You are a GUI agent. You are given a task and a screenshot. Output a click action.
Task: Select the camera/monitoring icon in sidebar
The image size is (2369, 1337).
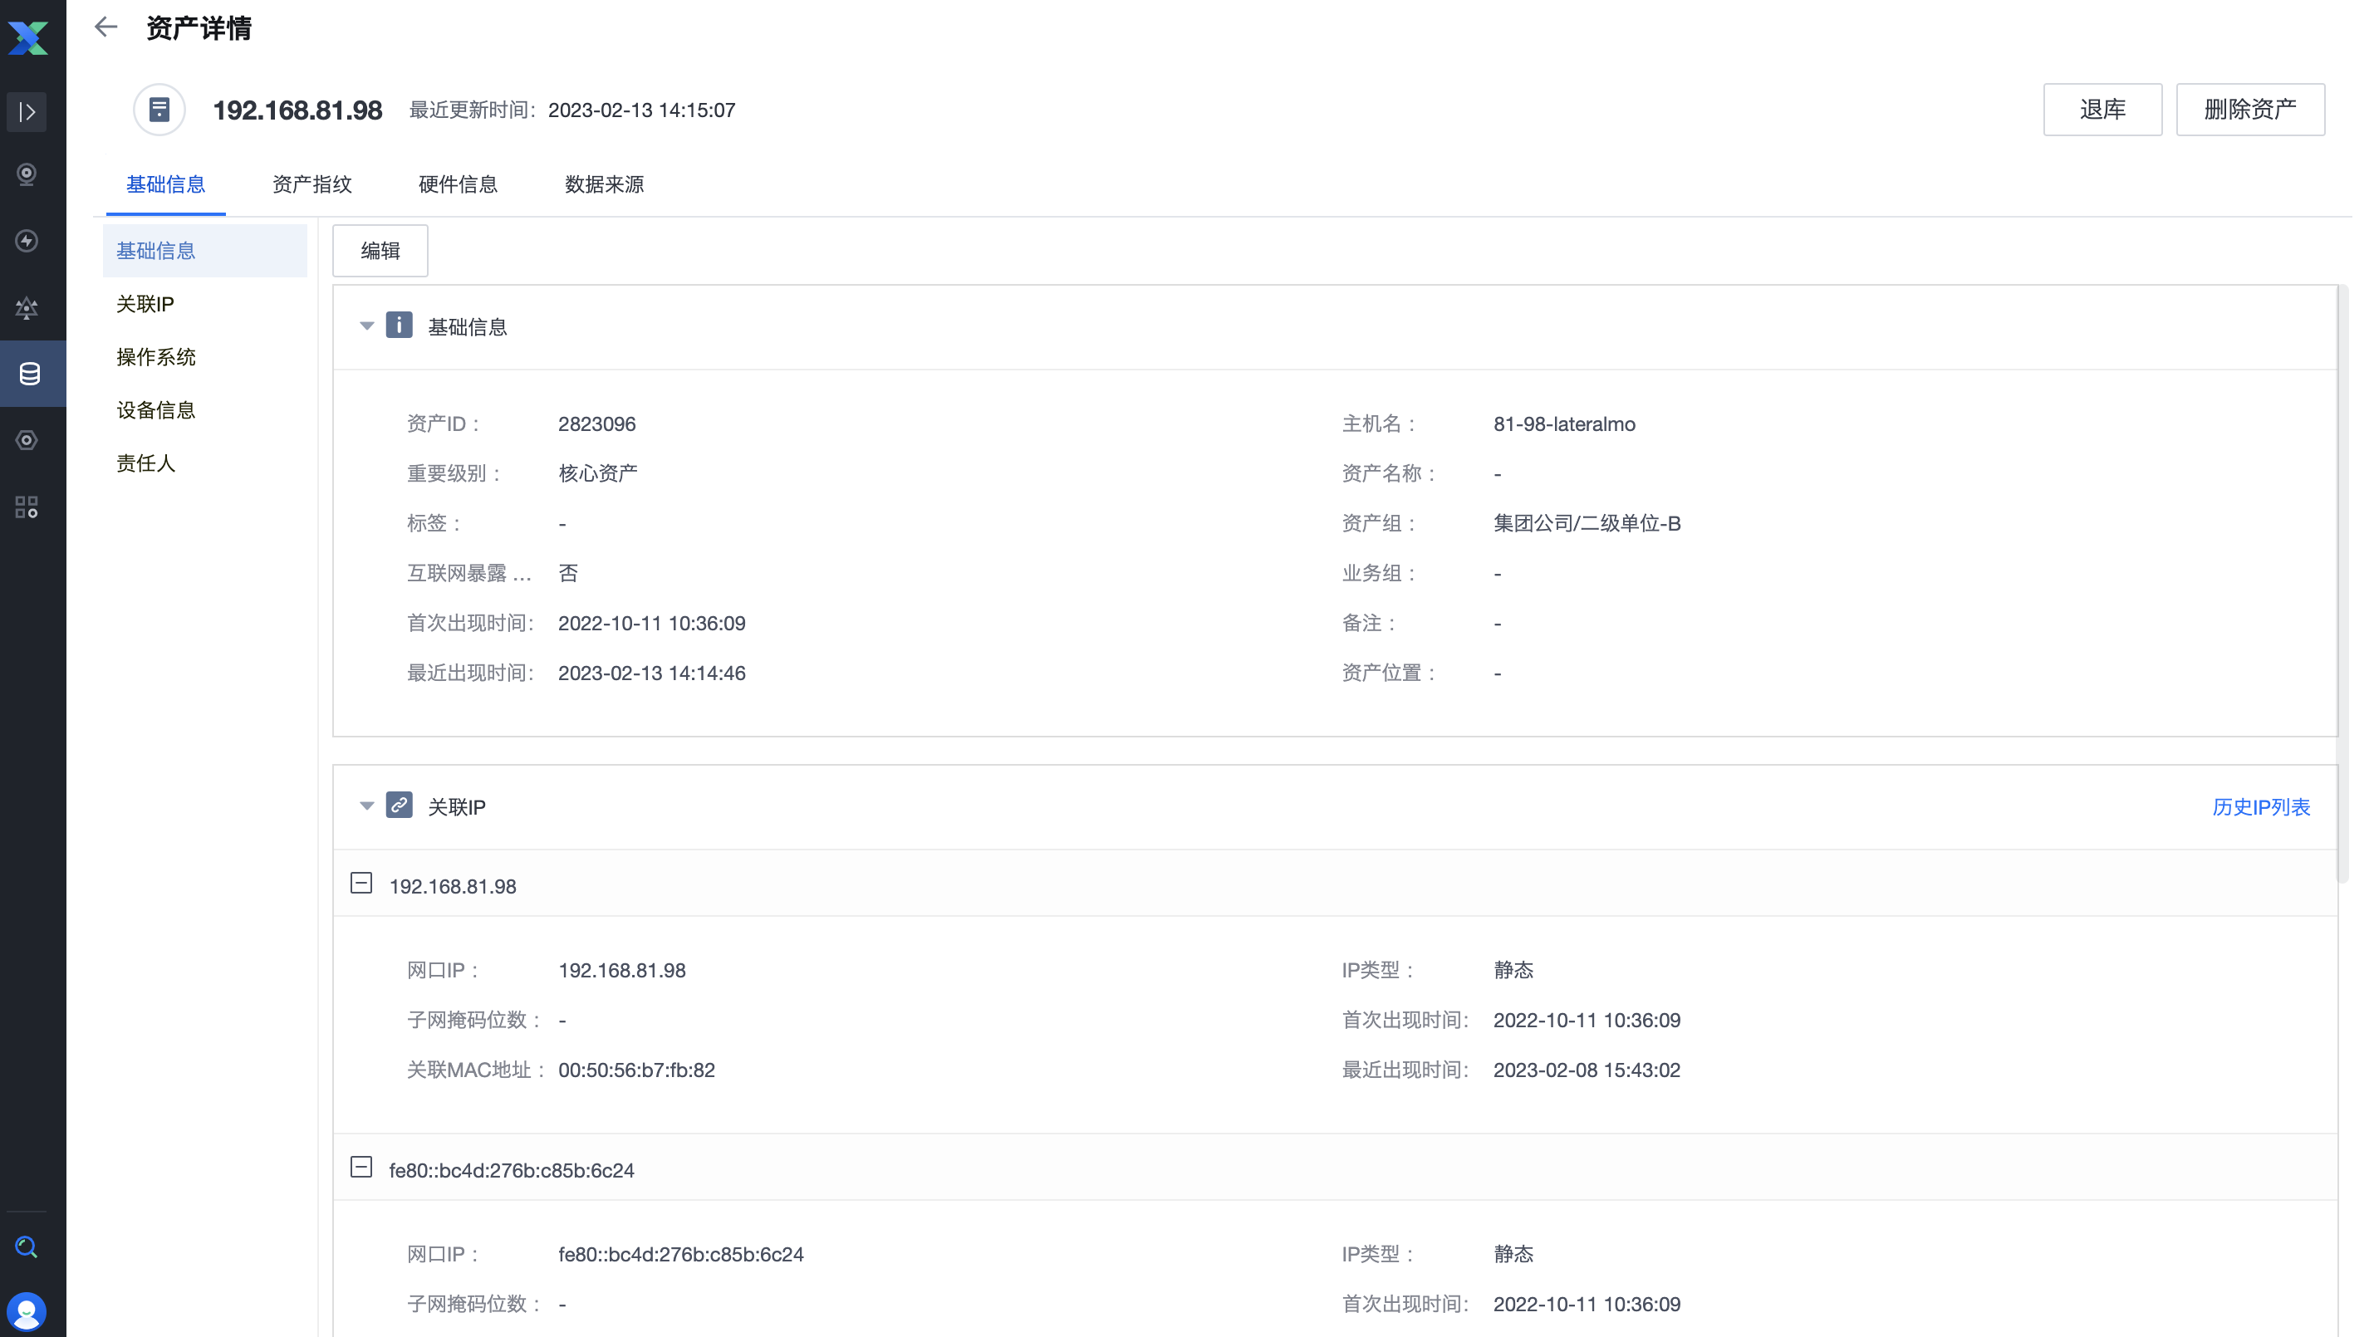pos(27,174)
